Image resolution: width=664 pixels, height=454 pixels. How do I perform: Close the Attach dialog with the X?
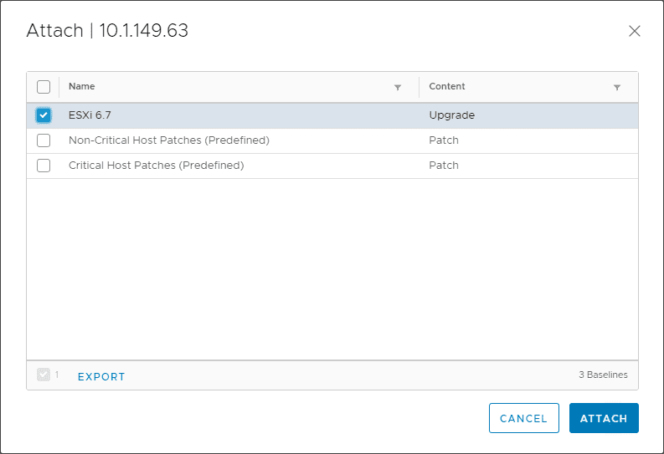point(634,32)
